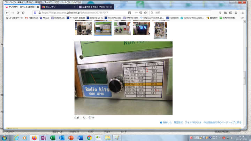Open PowerPoint from the taskbar
The height and width of the screenshot is (141, 251).
[x=71, y=138]
